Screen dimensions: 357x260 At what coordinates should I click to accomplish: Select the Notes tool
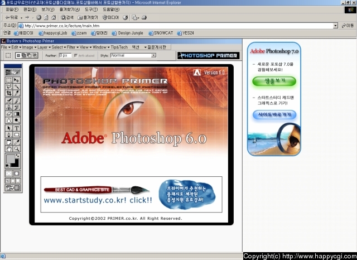point(9,142)
